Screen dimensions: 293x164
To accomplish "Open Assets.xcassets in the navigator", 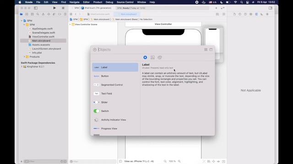I will pyautogui.click(x=41, y=45).
